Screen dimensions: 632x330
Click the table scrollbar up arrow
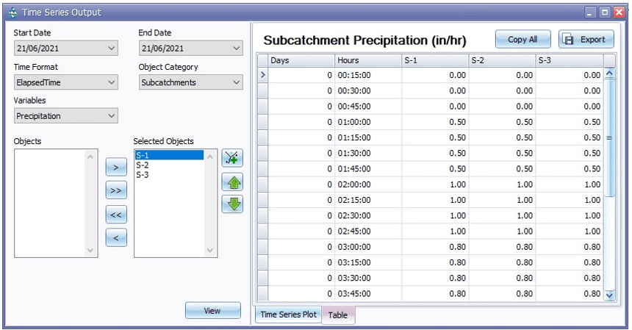[x=609, y=73]
